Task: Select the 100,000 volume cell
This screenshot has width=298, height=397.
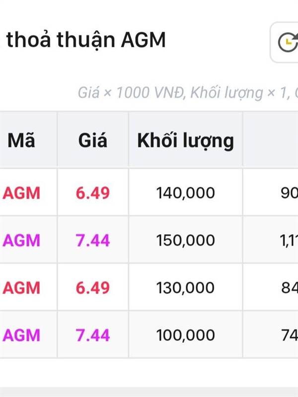Action: pyautogui.click(x=185, y=335)
